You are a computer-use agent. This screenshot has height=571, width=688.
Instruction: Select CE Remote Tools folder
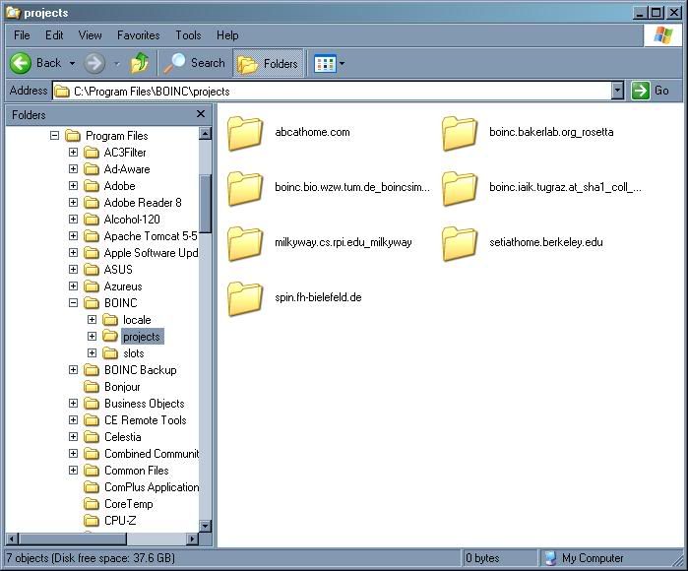click(146, 420)
